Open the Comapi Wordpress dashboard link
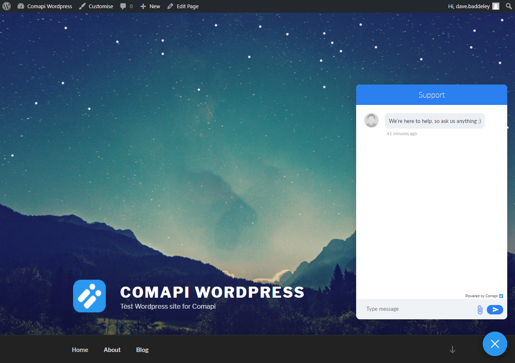 pos(45,6)
